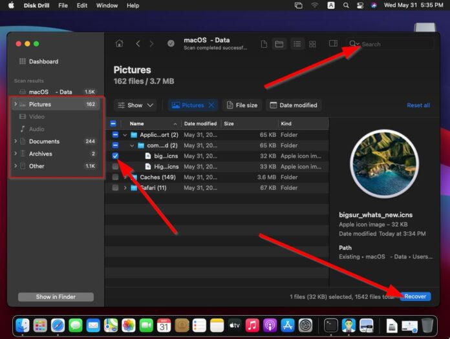Open Spotlight search in menu bar
Viewport: 450px width, 339px height.
coord(346,5)
